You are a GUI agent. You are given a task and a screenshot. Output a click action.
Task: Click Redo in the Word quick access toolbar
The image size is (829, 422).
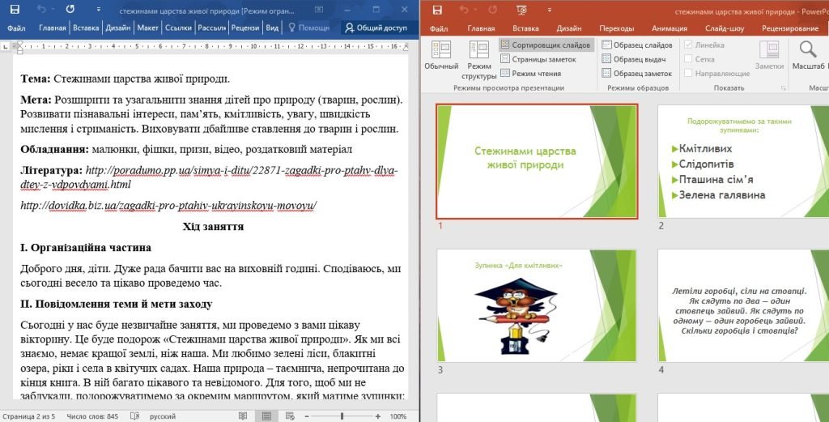click(x=70, y=10)
